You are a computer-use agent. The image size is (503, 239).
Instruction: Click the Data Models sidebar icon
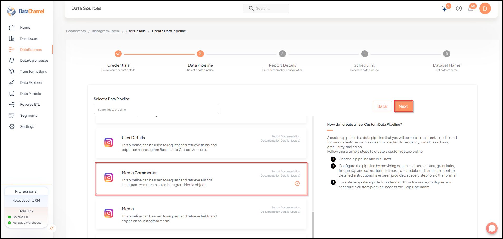[12, 94]
